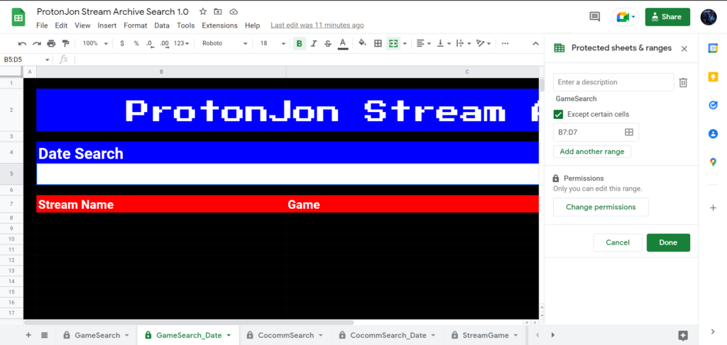727x345 pixels.
Task: Select the Paint format roller icon
Action: [65, 43]
